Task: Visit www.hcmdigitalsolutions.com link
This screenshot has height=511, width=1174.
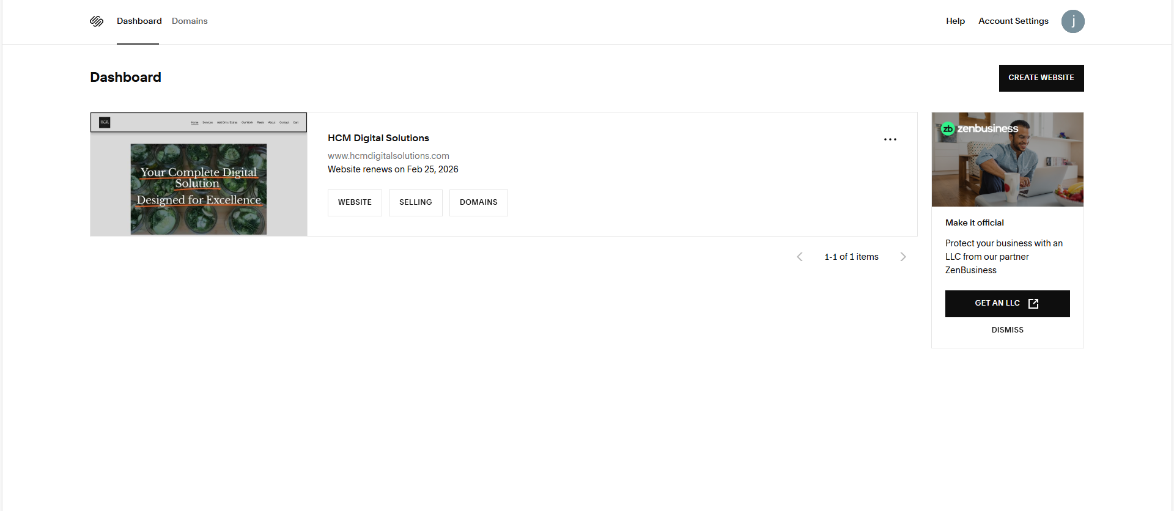Action: tap(388, 156)
